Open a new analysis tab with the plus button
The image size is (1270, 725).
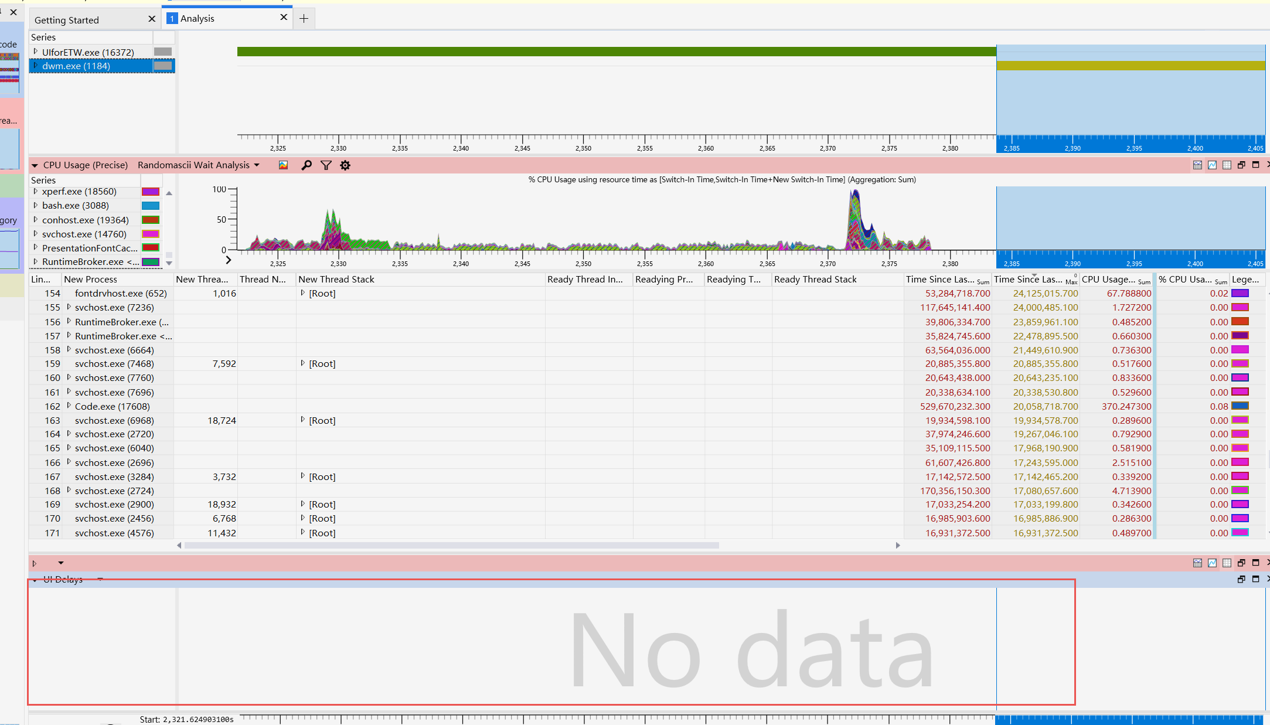tap(304, 18)
